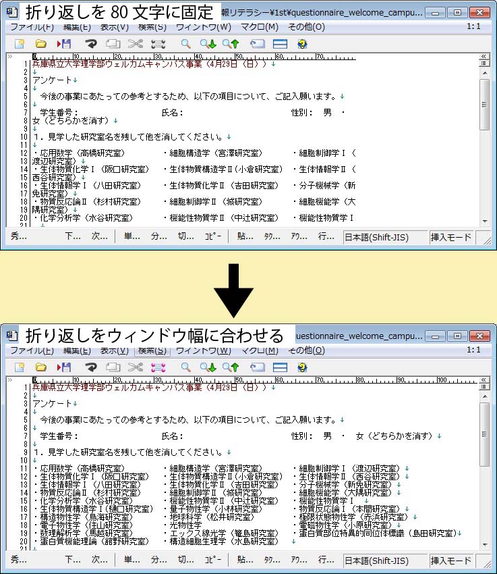This screenshot has width=497, height=574.
Task: Click ﾀｸ… function button in bottom window
Action: 272,559
